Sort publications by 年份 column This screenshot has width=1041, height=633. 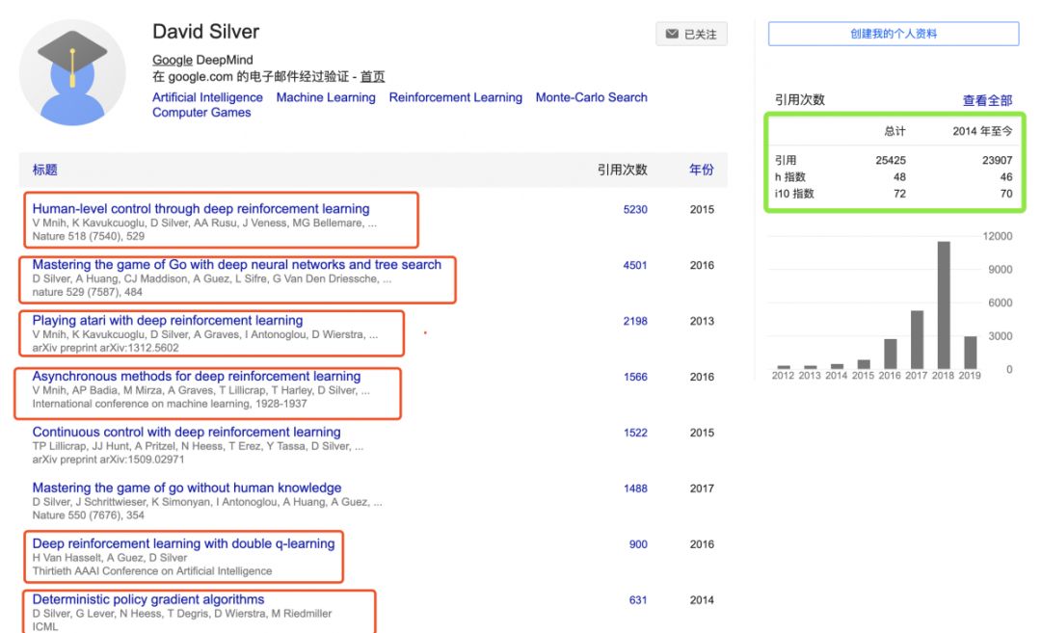pyautogui.click(x=702, y=170)
